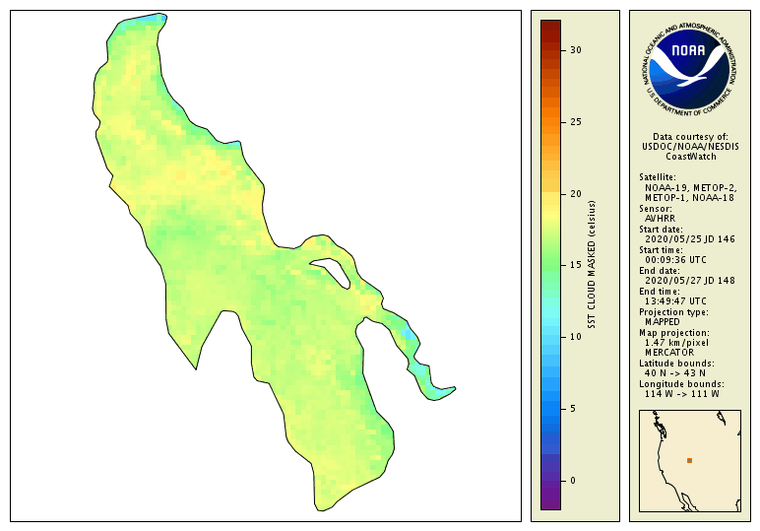The width and height of the screenshot is (760, 531).
Task: Click the 'Data courtesy of:' text
Action: [x=690, y=137]
